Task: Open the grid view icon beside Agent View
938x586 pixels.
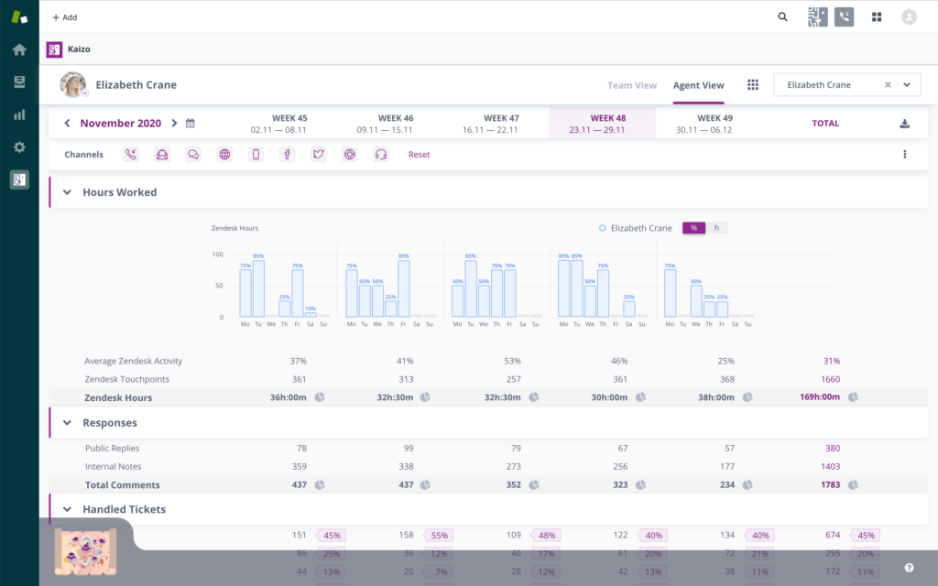Action: click(x=753, y=85)
